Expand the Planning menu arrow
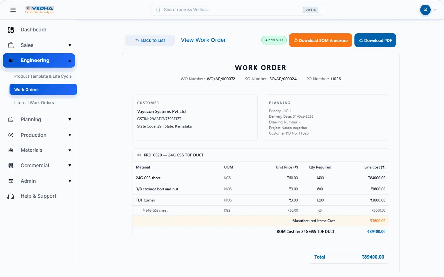Screen dimensions: 444x277 [70, 120]
